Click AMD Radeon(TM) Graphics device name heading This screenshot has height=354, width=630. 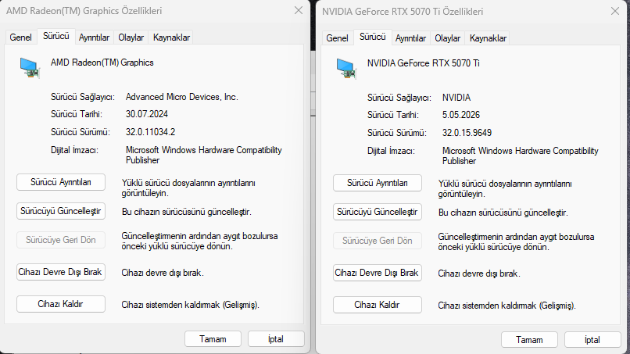(102, 63)
